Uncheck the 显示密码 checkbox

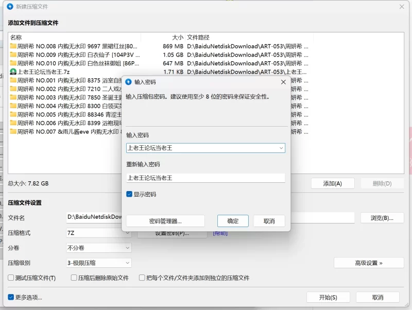click(x=129, y=194)
